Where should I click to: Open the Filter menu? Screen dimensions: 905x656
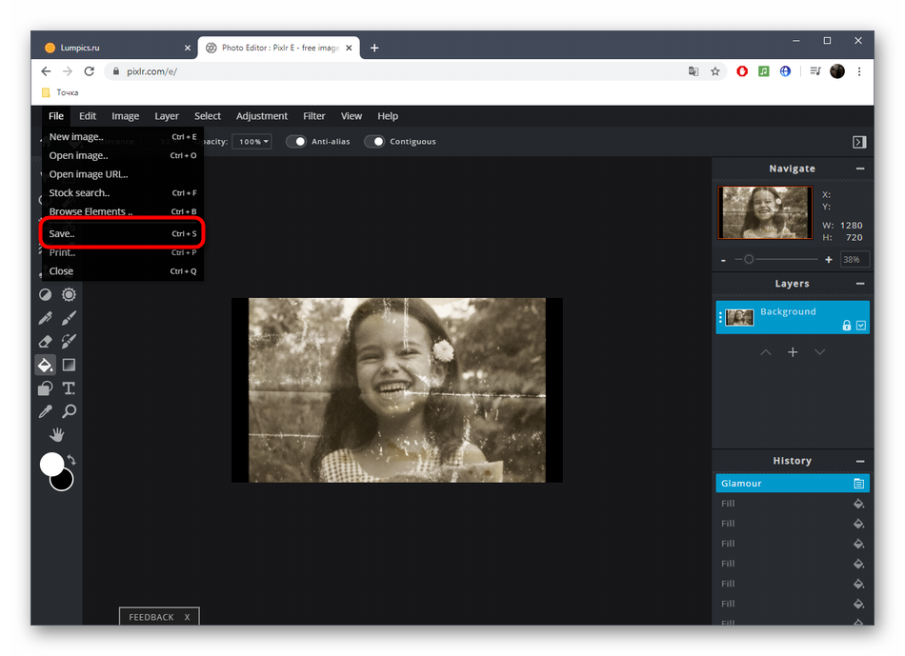313,116
